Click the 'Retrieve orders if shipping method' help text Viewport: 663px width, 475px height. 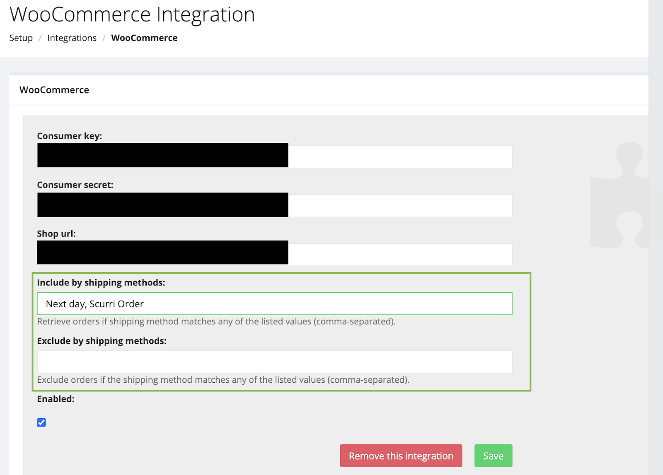tap(216, 321)
